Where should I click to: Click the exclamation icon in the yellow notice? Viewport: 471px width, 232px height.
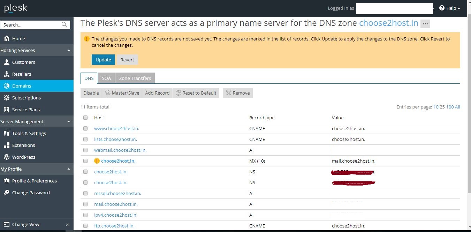[x=87, y=39]
